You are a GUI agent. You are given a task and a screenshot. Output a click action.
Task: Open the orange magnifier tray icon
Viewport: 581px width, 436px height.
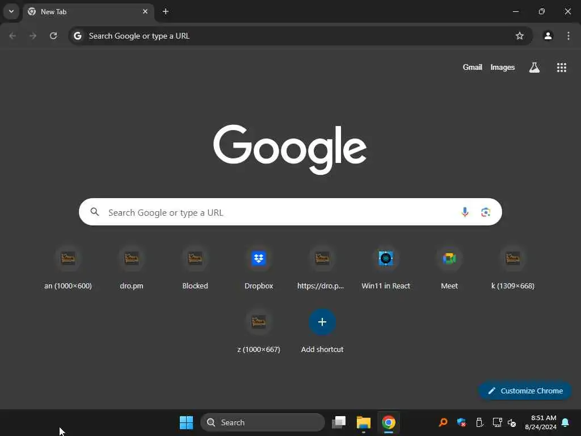coord(443,422)
